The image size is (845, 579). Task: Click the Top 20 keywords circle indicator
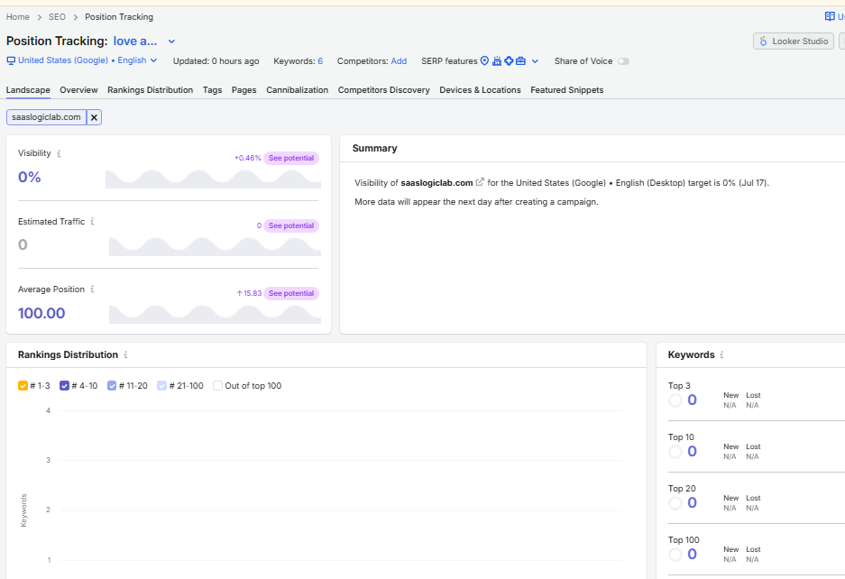coord(675,503)
